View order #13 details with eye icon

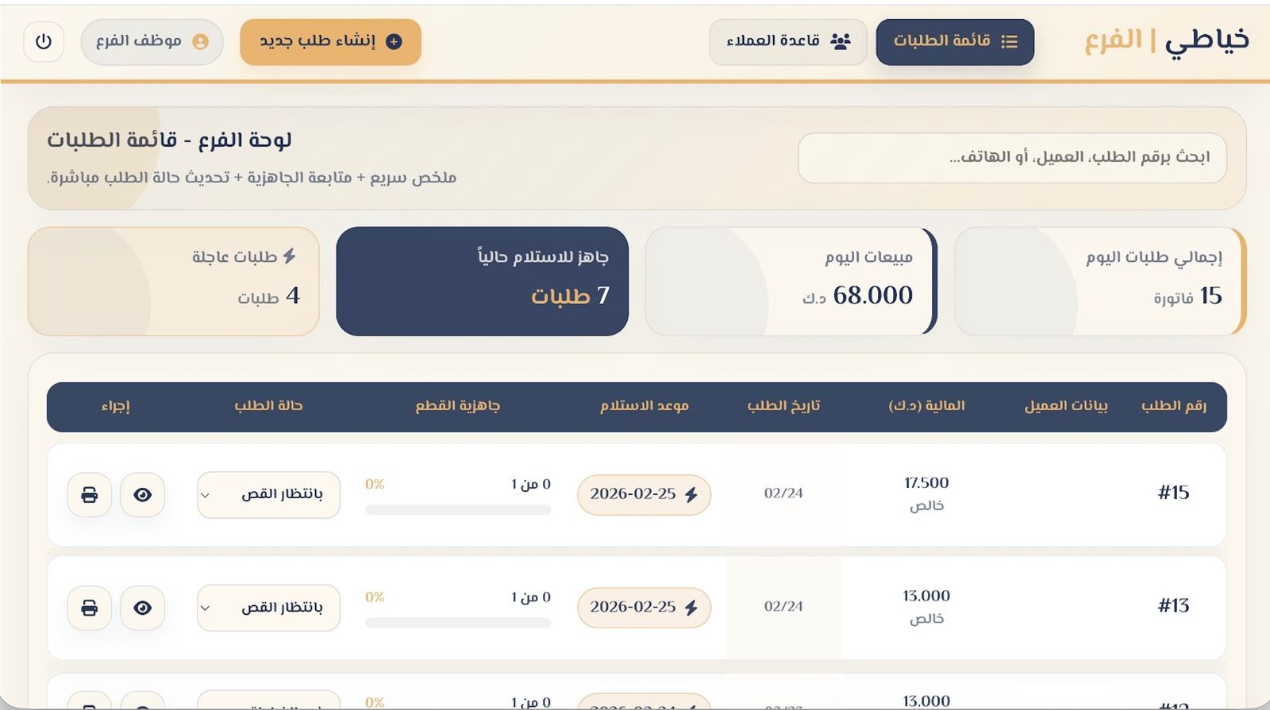143,608
